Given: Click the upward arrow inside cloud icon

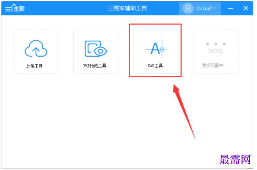Looking at the screenshot, I should click(36, 51).
